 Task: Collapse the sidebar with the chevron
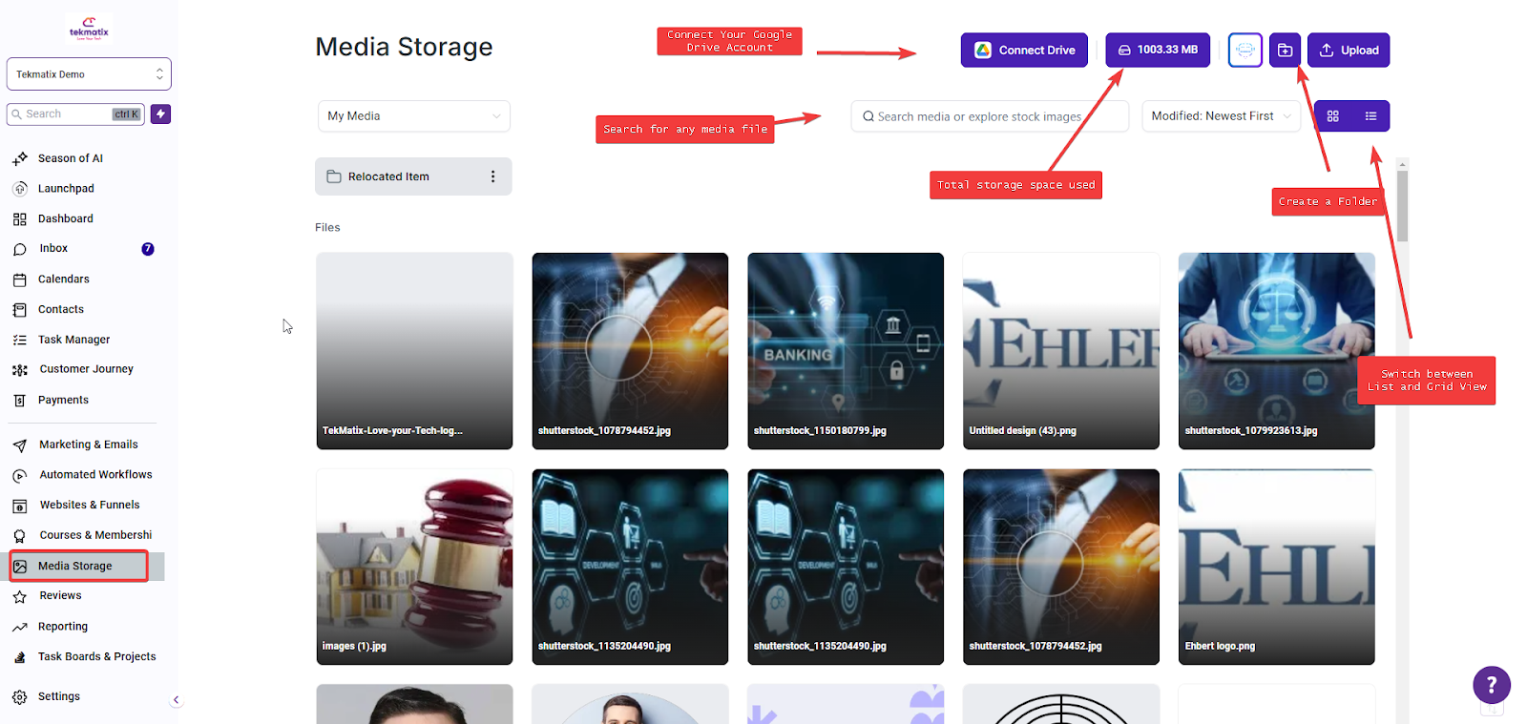pos(176,700)
